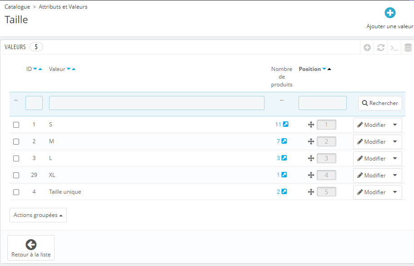Click position number box of S row

[x=326, y=125]
